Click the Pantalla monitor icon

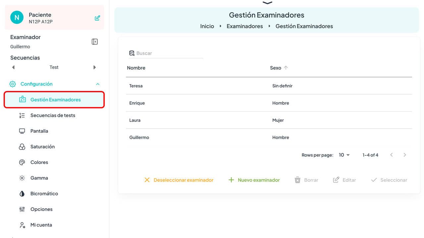pyautogui.click(x=22, y=131)
